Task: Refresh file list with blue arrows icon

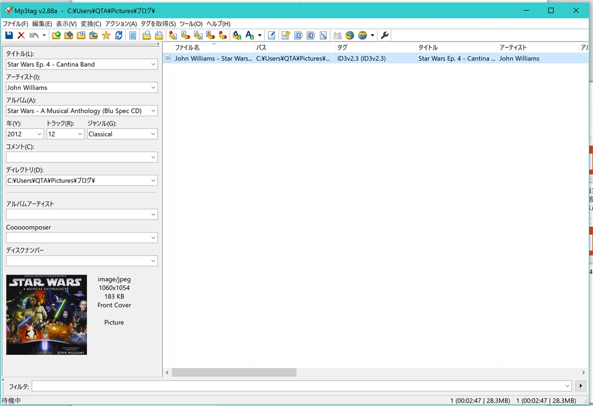Action: point(119,35)
